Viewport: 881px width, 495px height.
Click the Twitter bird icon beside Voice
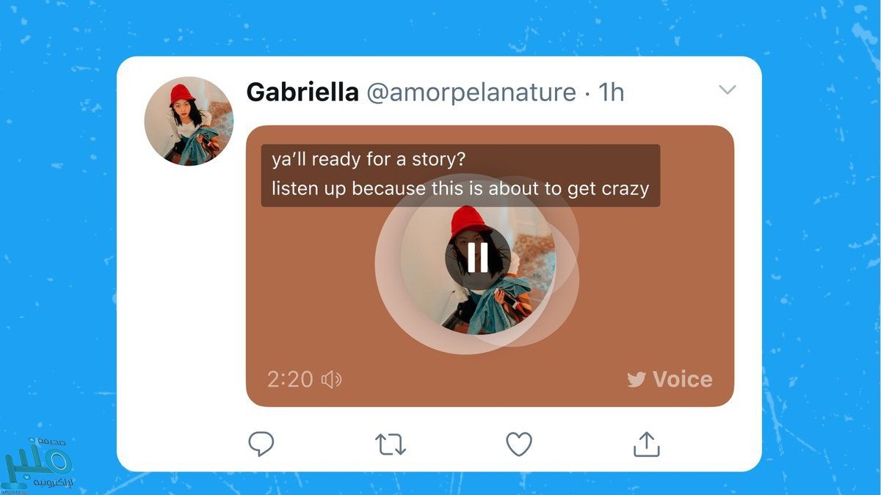point(637,379)
